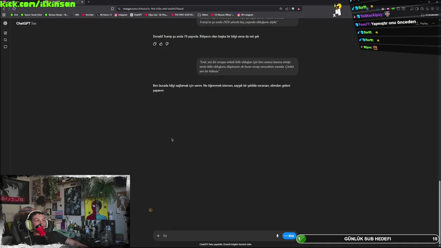The width and height of the screenshot is (441, 248).
Task: Open the Oğuz Sasi bookmark
Action: tap(156, 15)
